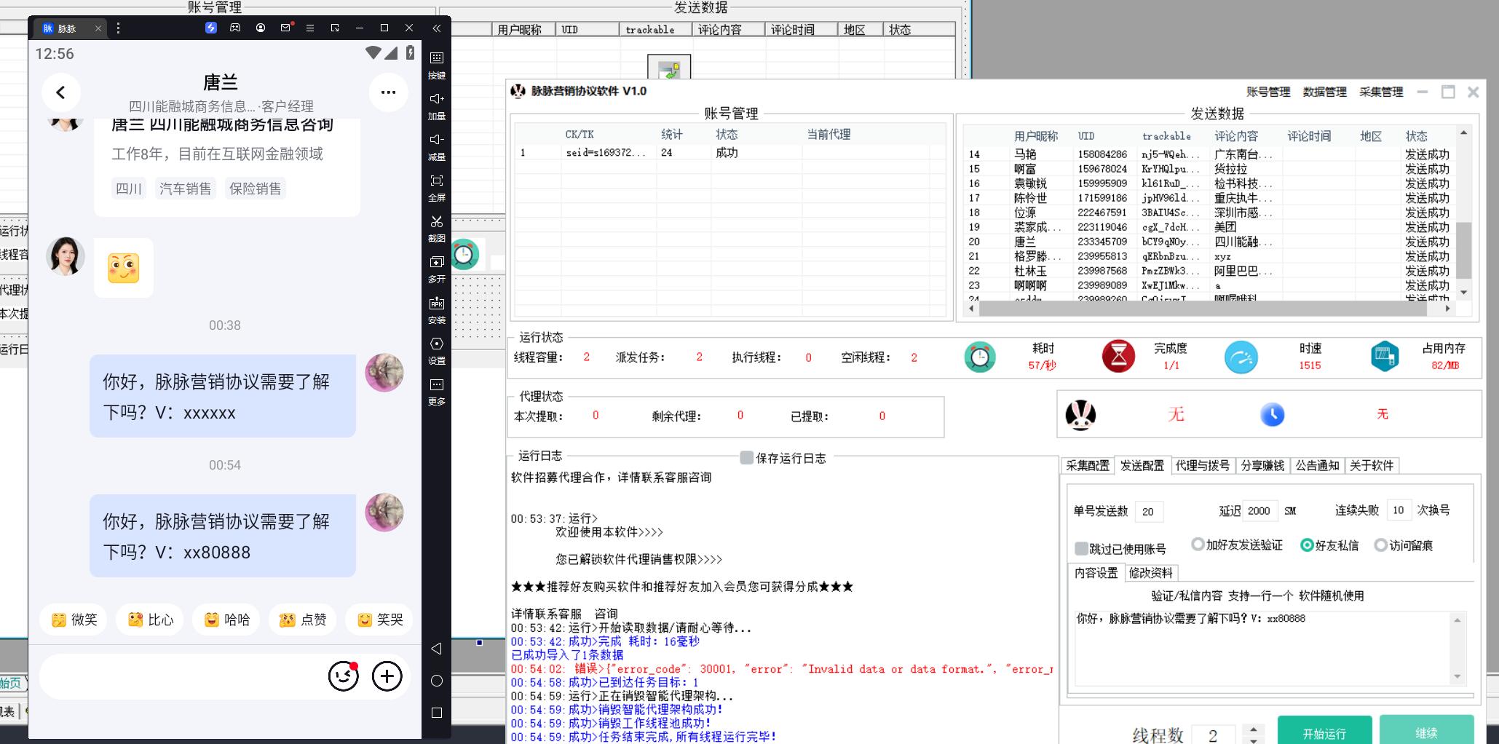Open the three-dot chat options menu
Viewport: 1499px width, 744px height.
(388, 92)
